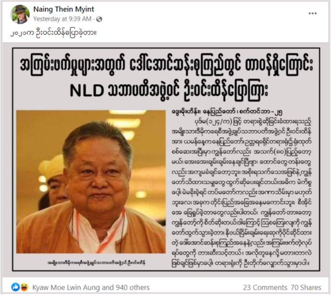Click the Haha laughing reaction icon
This screenshot has width=331, height=295.
click(x=25, y=287)
